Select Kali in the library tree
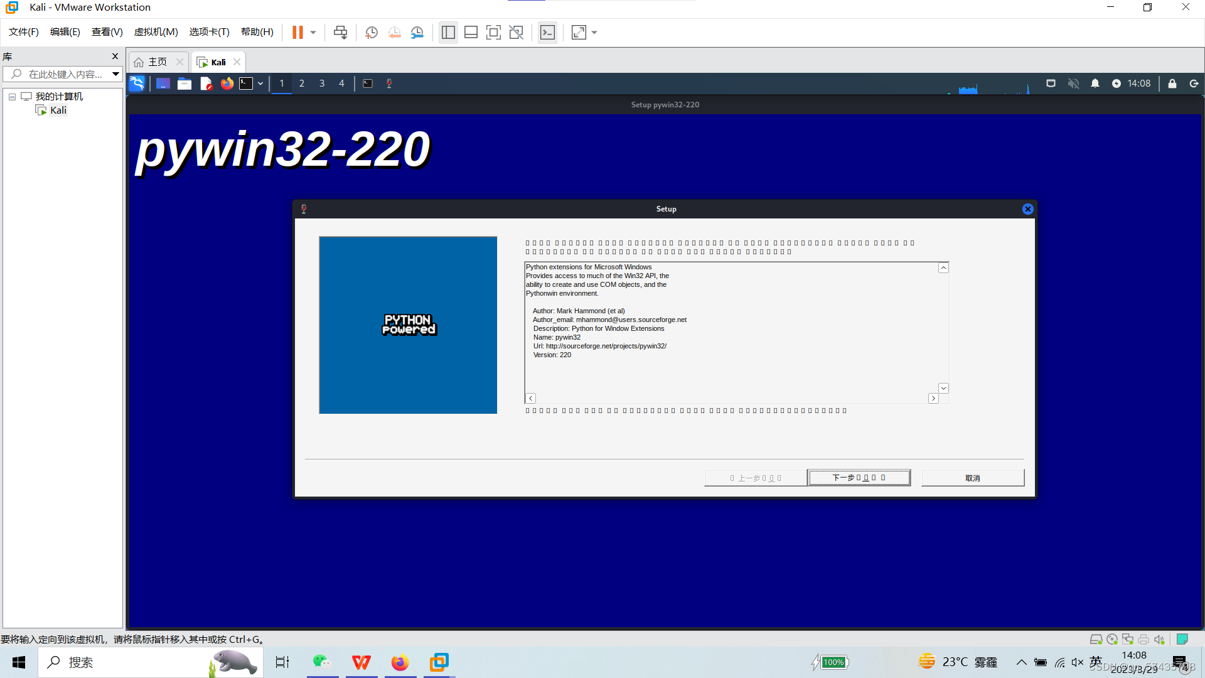Screen dimensions: 1205x678 click(x=58, y=110)
